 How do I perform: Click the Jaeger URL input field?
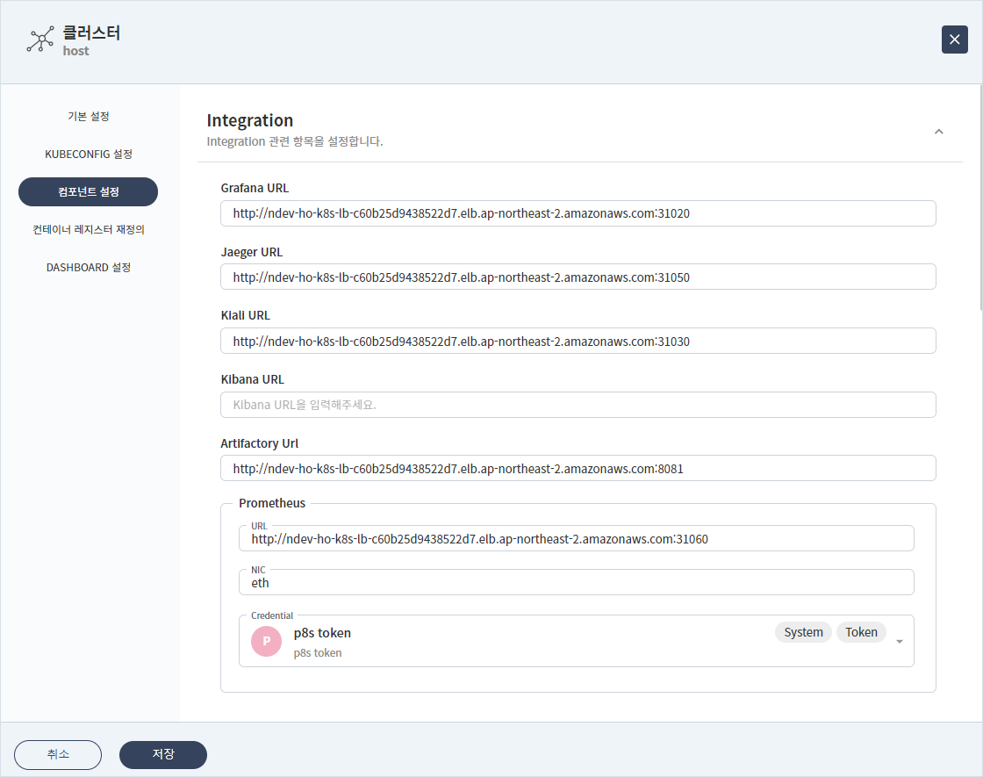[578, 277]
